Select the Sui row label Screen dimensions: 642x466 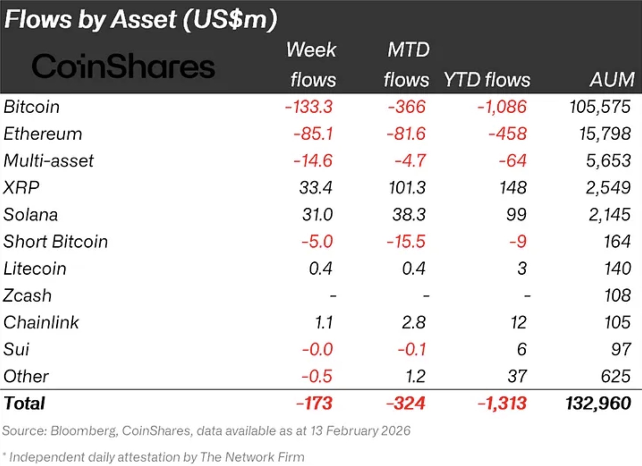(x=16, y=349)
